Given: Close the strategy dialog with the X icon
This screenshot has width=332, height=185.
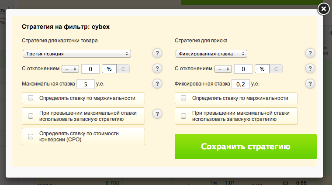Looking at the screenshot, I should 324,9.
